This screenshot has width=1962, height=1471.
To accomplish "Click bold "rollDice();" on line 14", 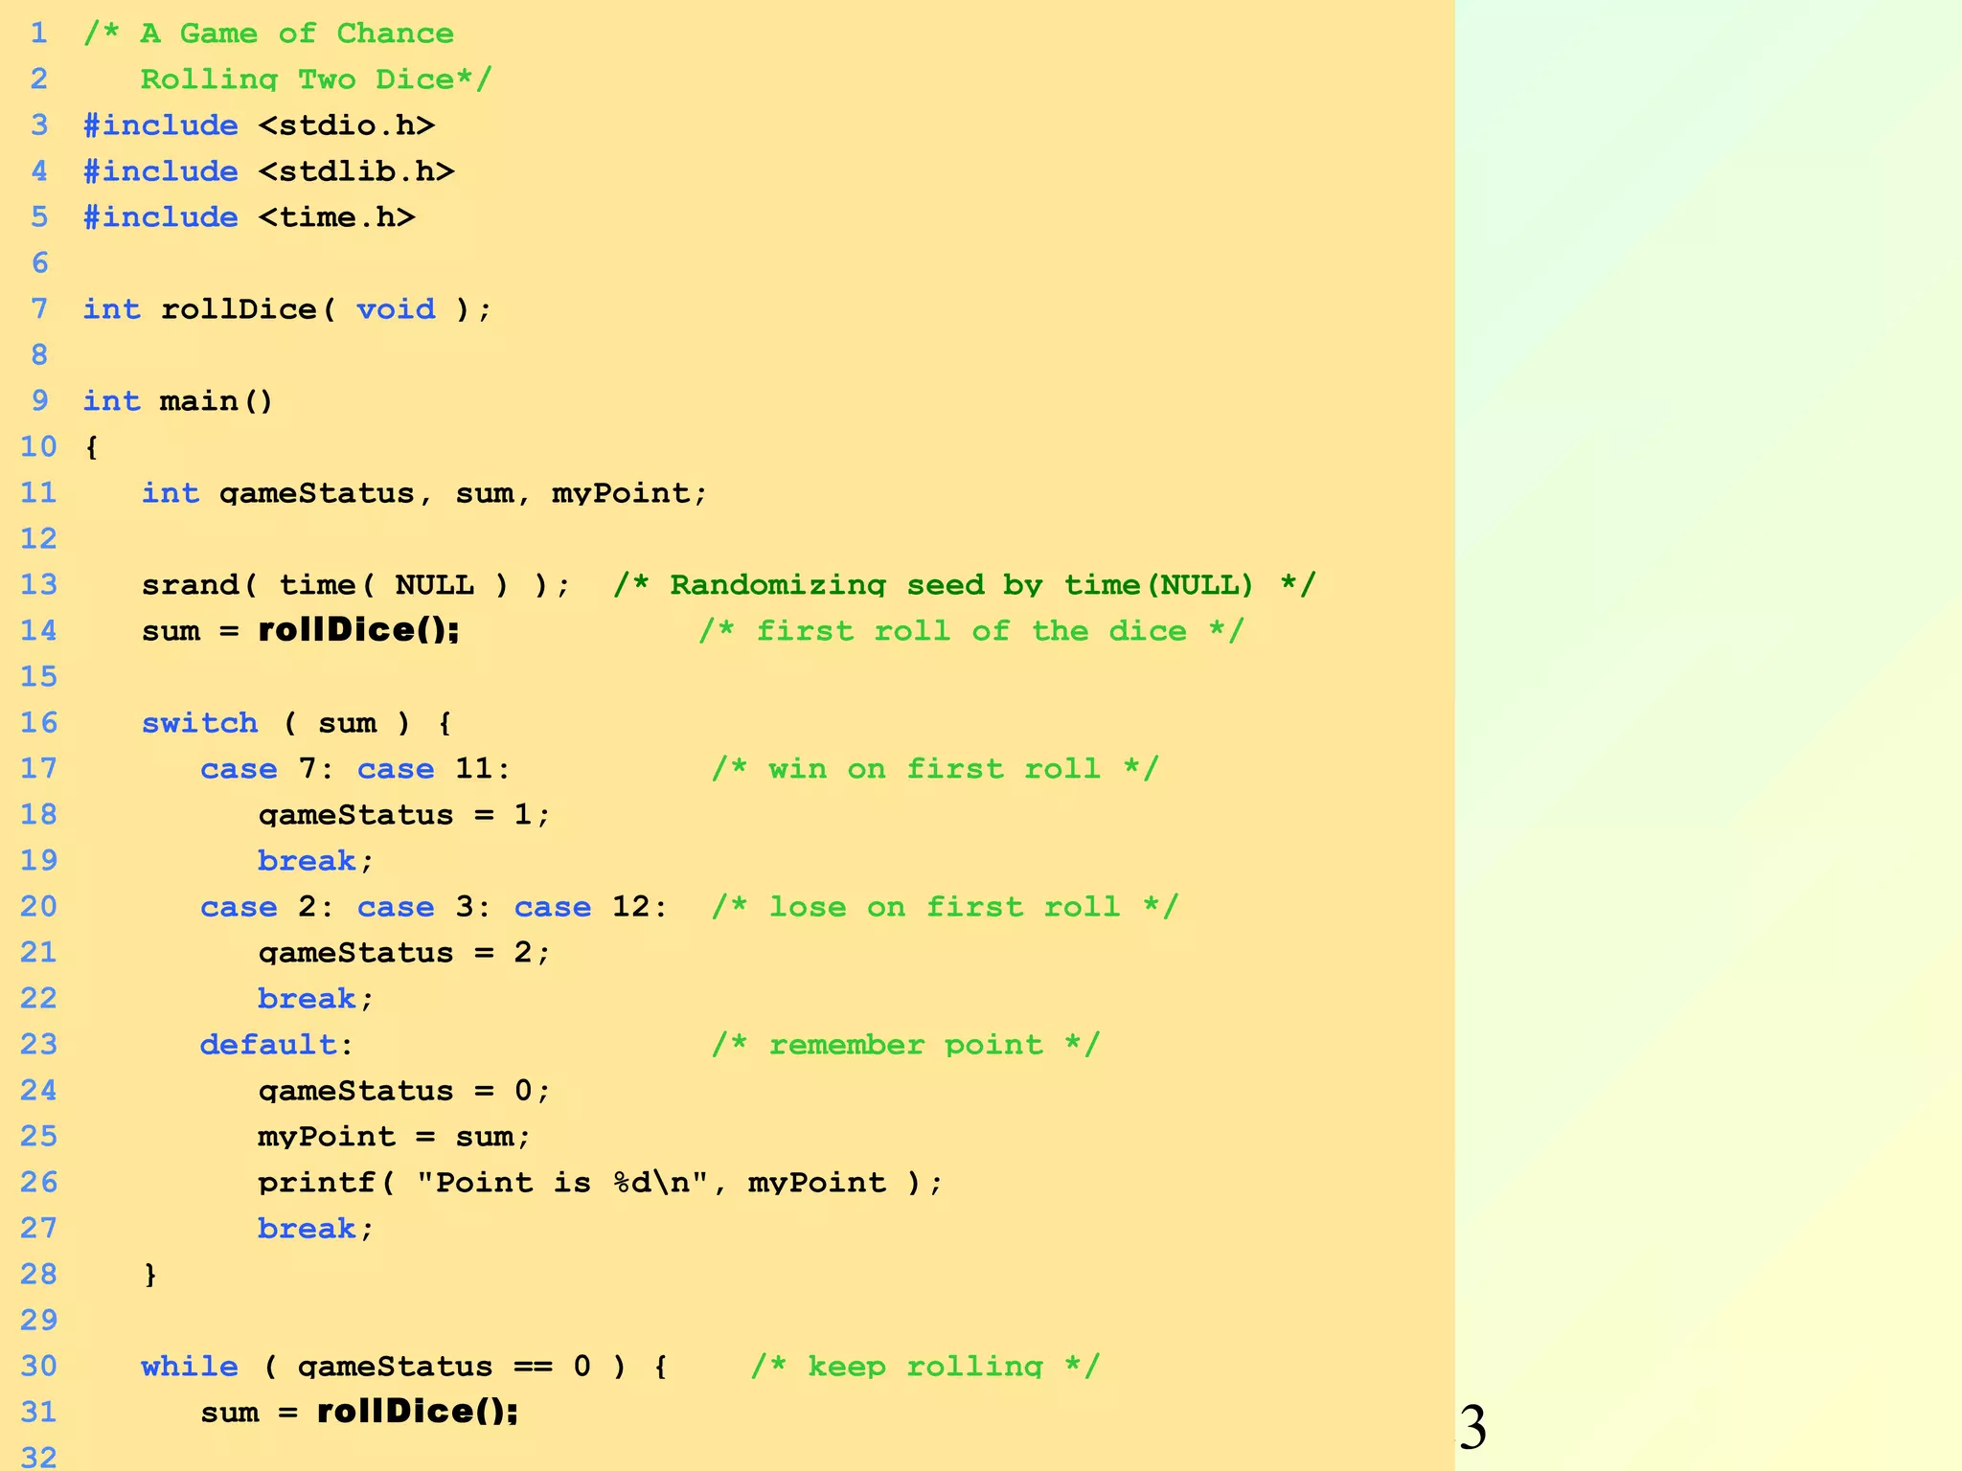I will (359, 630).
